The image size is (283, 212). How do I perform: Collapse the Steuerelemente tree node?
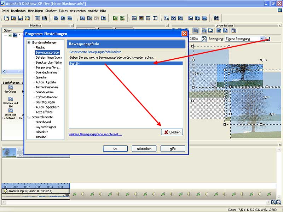point(29,117)
